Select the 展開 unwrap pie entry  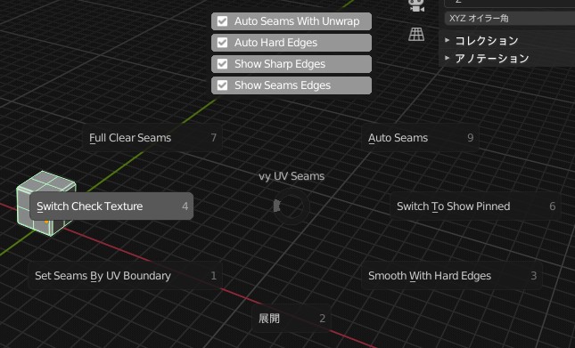pos(292,319)
